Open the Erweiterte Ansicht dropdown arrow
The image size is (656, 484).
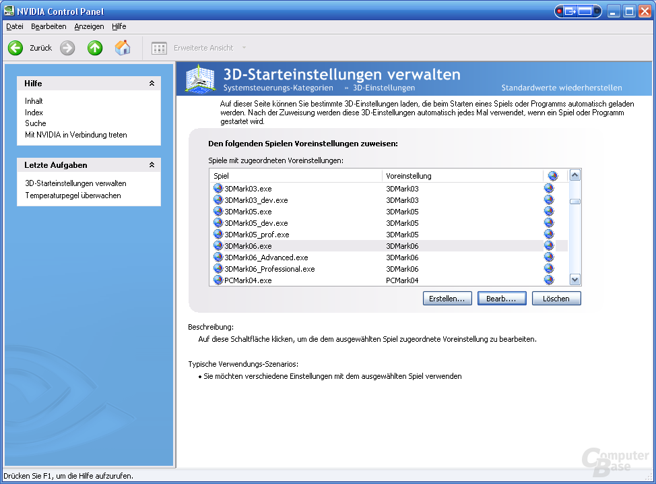pyautogui.click(x=244, y=48)
